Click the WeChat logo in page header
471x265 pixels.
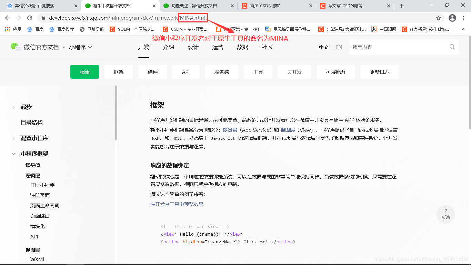coord(16,47)
